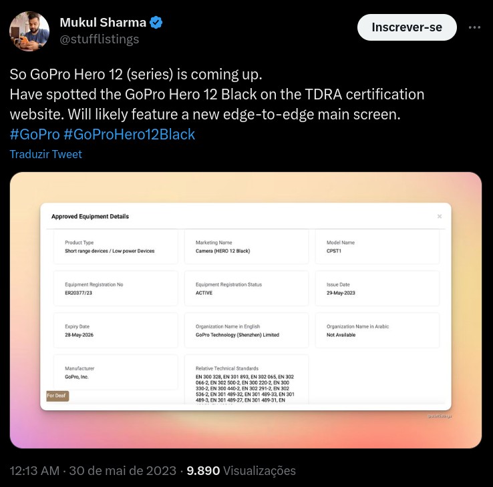493x487 pixels.
Task: Click Mukul Sharma's profile avatar
Action: [29, 31]
